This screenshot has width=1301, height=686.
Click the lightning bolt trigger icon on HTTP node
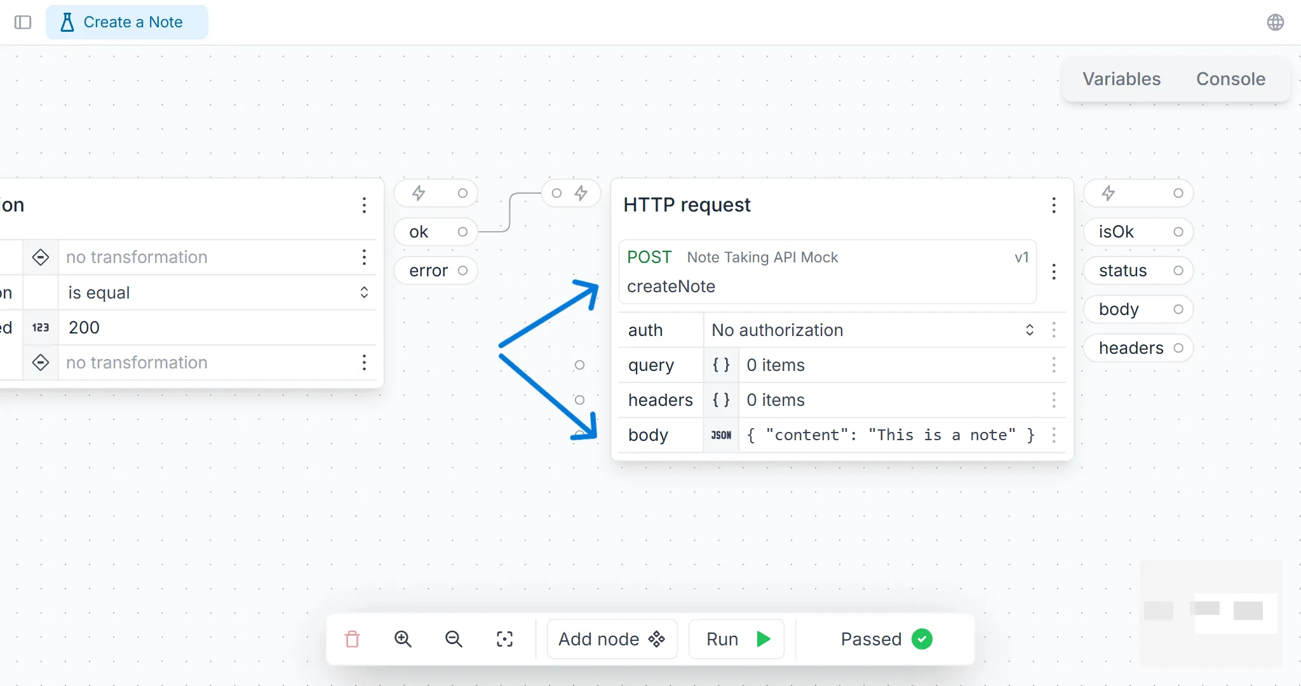[x=581, y=193]
